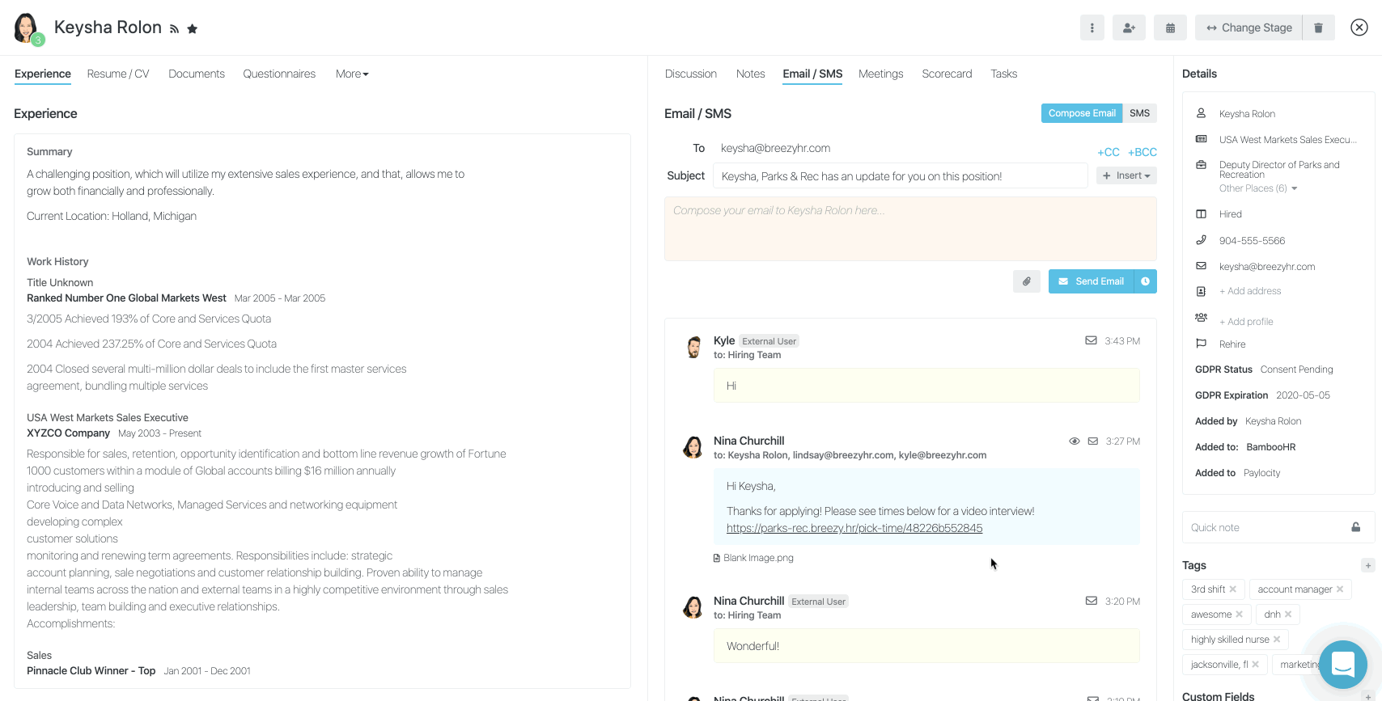Click the Deputy Director of Parks and Recreation position
Image resolution: width=1382 pixels, height=701 pixels.
tap(1279, 170)
